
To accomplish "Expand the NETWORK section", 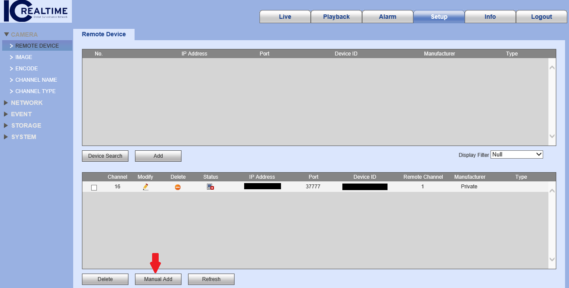I will 27,102.
